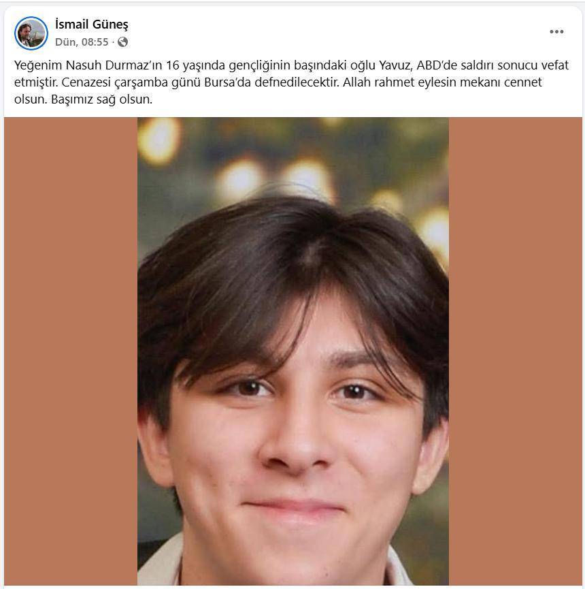585x589 pixels.
Task: Click the name "Nasuh Durmaz'ın" in the caption
Action: [x=114, y=65]
